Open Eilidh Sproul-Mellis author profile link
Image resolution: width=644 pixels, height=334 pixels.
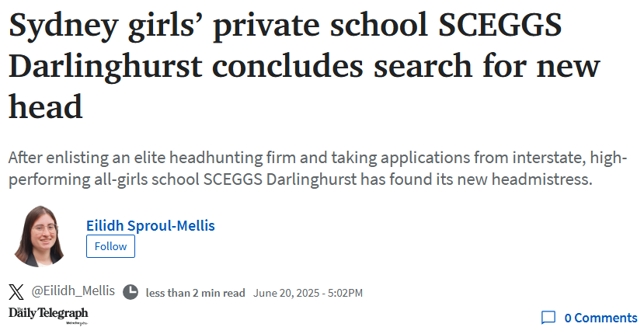pyautogui.click(x=151, y=225)
